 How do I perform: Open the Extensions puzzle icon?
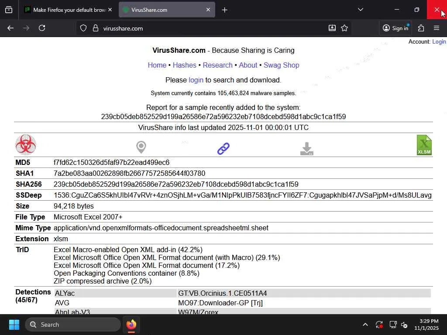pyautogui.click(x=421, y=28)
